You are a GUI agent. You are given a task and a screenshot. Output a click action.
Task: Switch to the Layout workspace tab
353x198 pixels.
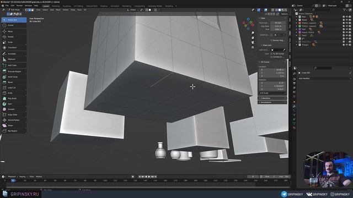pos(46,6)
